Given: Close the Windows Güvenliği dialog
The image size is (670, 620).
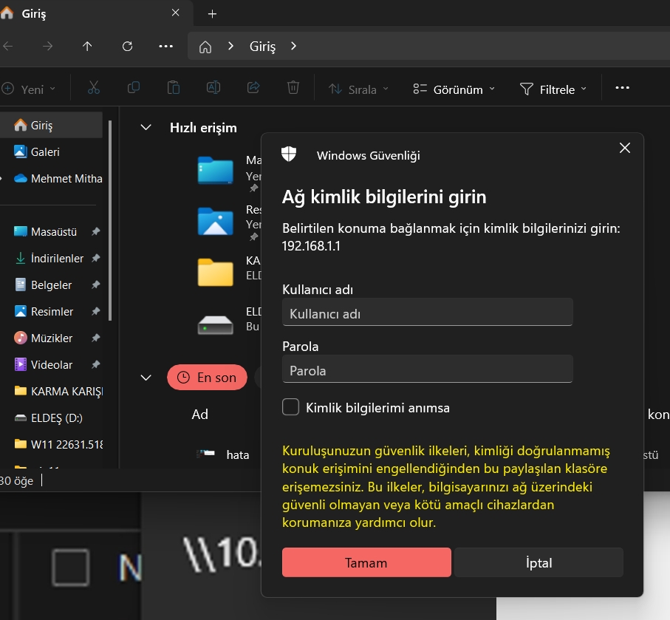Looking at the screenshot, I should click(x=625, y=148).
